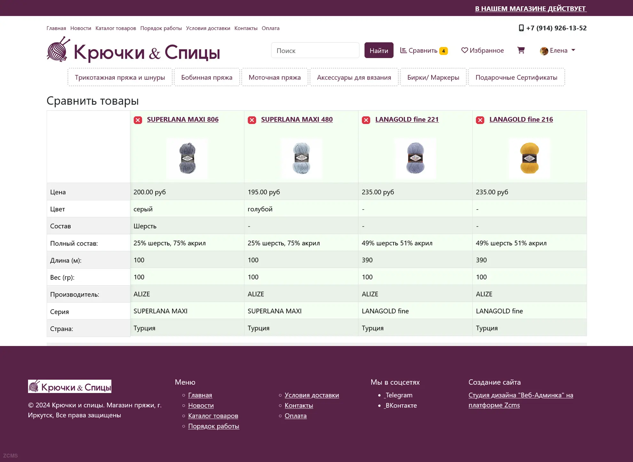Remove LANAGOLD fine 221 from comparison
The image size is (633, 462).
[366, 120]
